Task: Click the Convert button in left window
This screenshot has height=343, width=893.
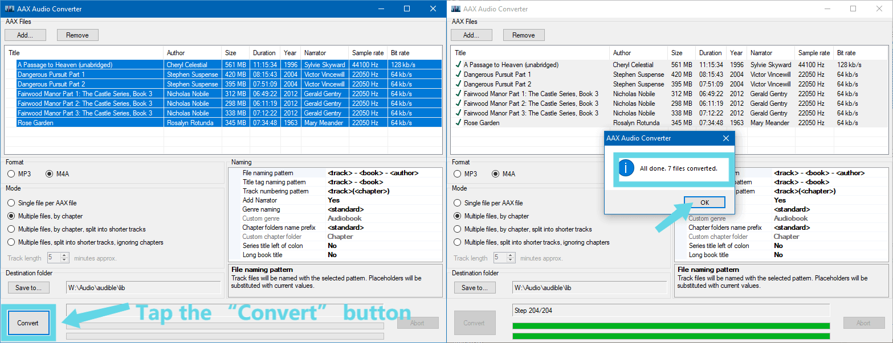Action: [28, 323]
